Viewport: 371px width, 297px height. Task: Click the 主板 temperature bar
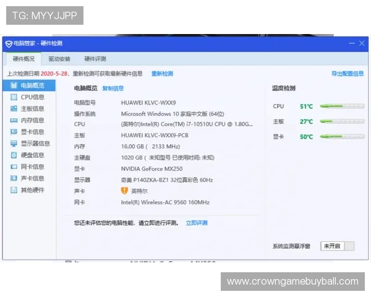342,121
